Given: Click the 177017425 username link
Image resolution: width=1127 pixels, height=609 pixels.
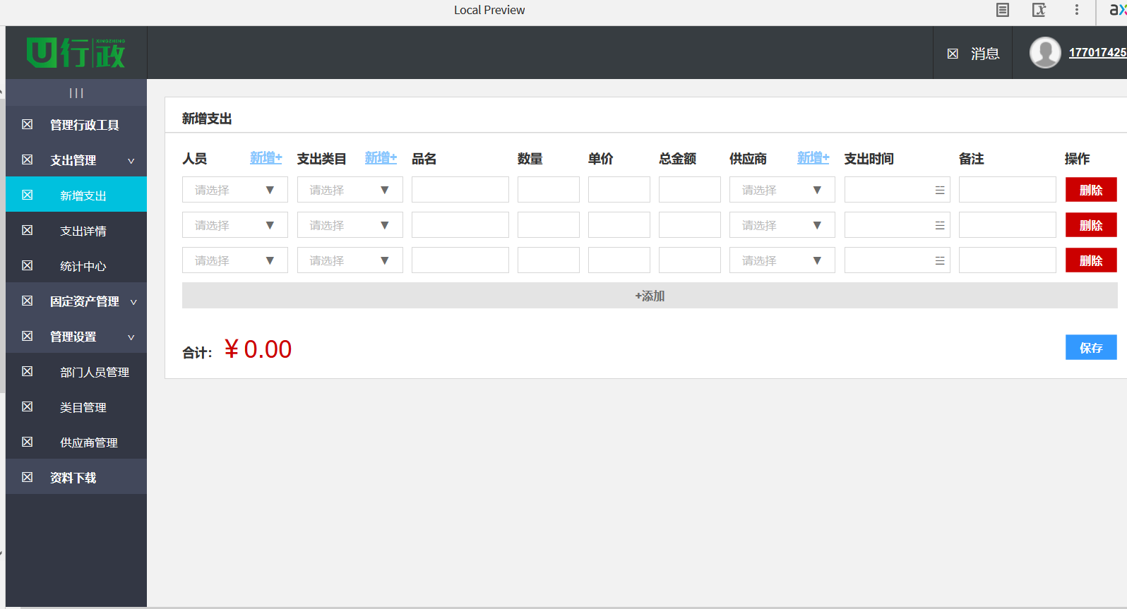Looking at the screenshot, I should 1097,53.
